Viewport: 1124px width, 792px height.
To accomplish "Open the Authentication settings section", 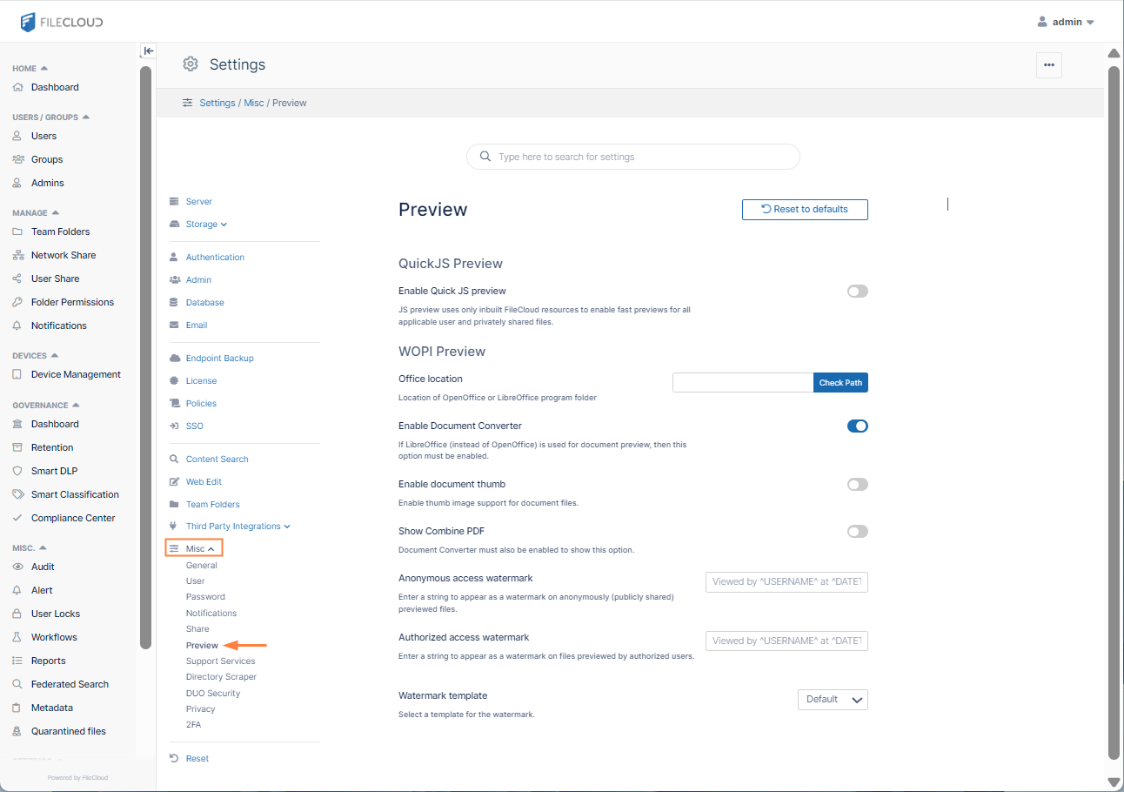I will click(215, 258).
